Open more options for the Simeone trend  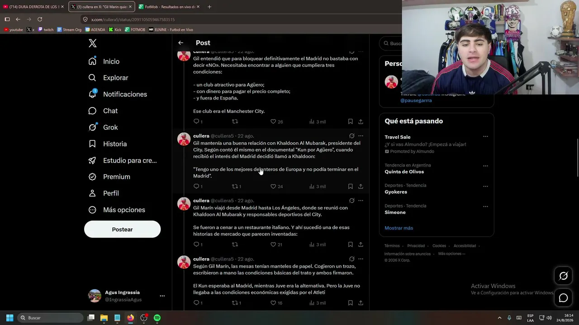pyautogui.click(x=485, y=206)
